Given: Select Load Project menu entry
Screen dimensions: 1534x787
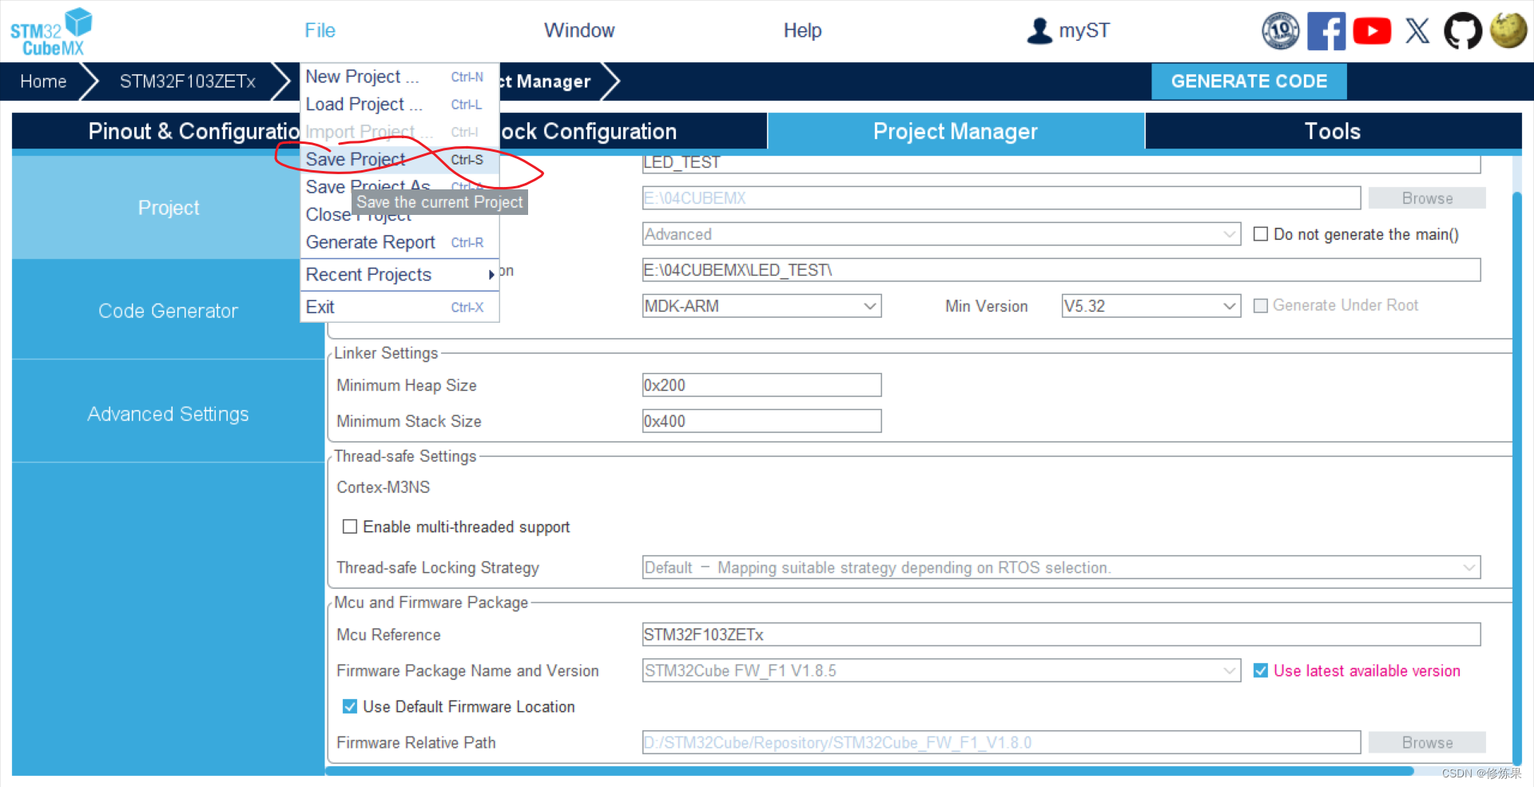Looking at the screenshot, I should [399, 104].
